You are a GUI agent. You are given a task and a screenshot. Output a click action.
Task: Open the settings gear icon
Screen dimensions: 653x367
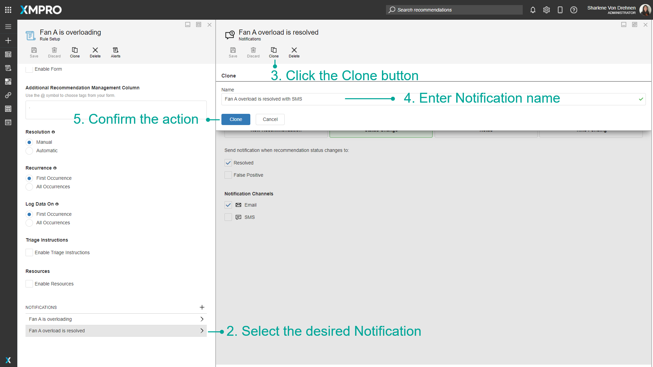547,10
